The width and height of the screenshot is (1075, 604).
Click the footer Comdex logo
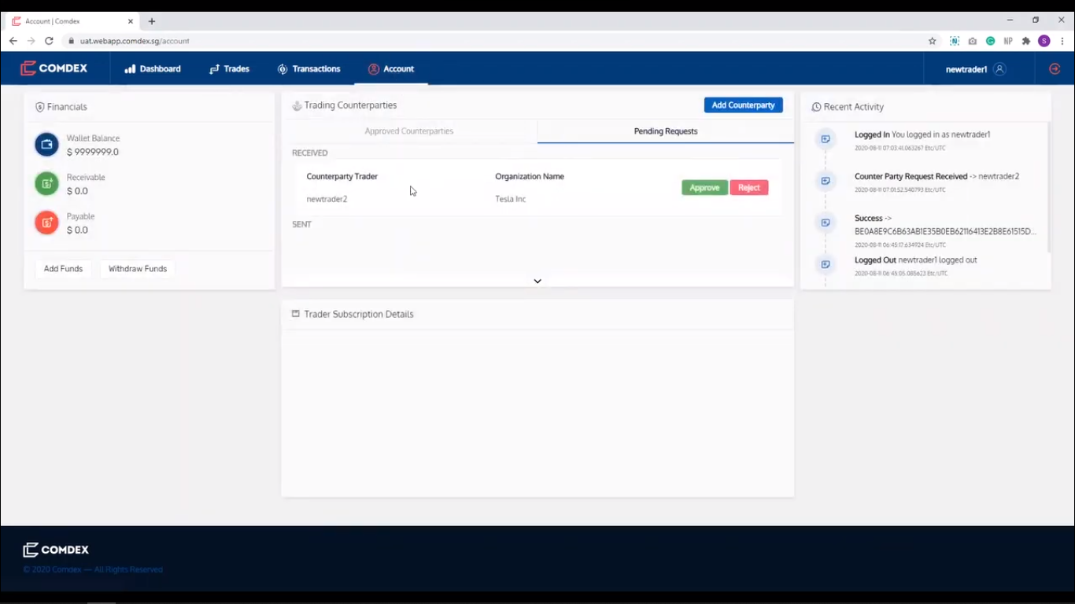point(55,550)
